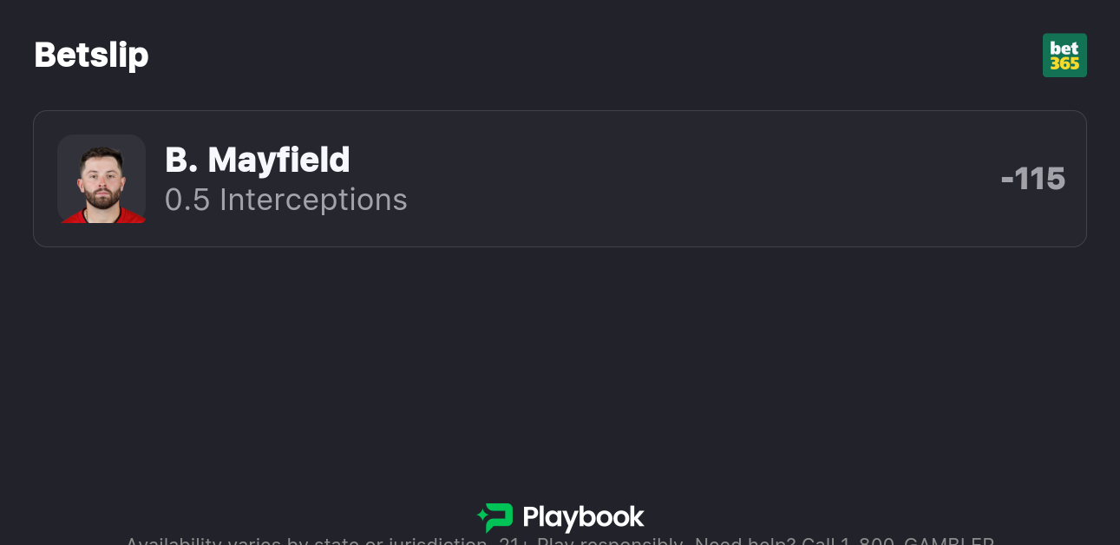Click the red jersey in the player photo
Image resolution: width=1120 pixels, height=545 pixels.
pyautogui.click(x=102, y=217)
